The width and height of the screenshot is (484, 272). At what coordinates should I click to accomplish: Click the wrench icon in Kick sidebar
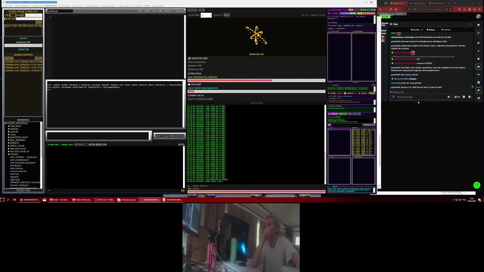(478, 90)
